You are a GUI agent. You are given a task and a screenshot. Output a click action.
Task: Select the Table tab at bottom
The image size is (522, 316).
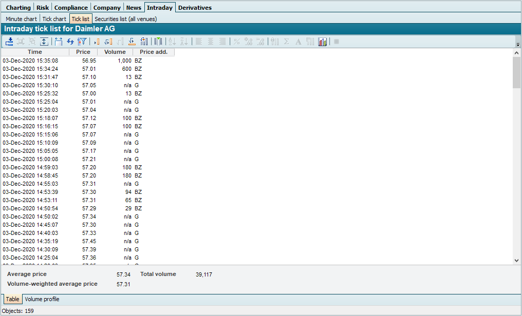12,299
